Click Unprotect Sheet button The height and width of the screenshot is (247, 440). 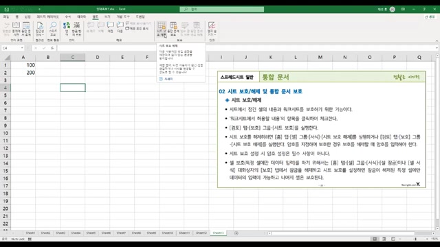[162, 29]
